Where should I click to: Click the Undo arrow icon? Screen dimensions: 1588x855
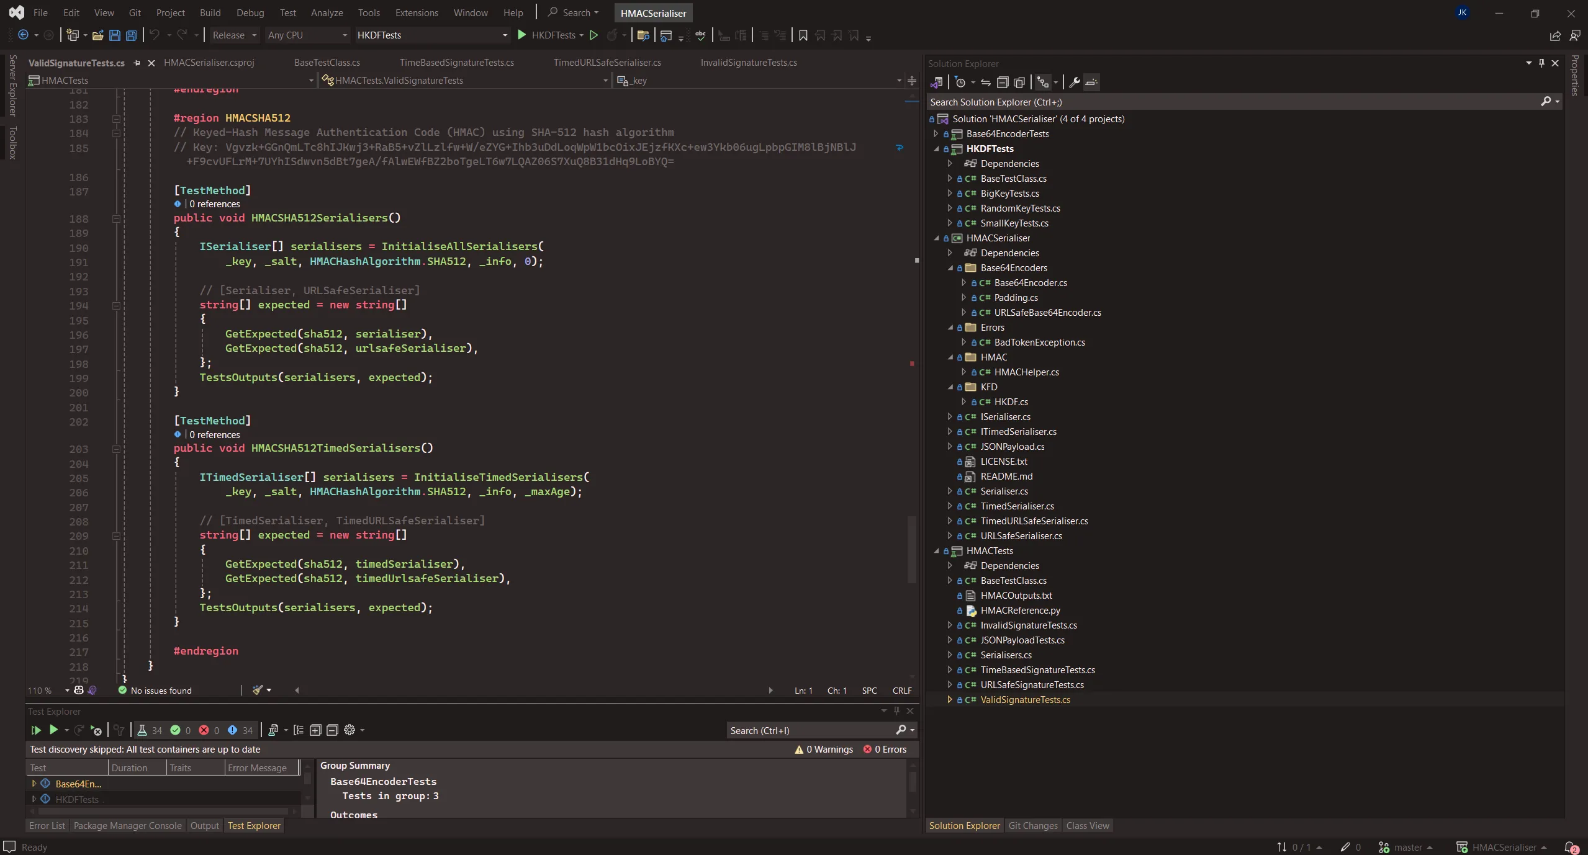click(155, 35)
